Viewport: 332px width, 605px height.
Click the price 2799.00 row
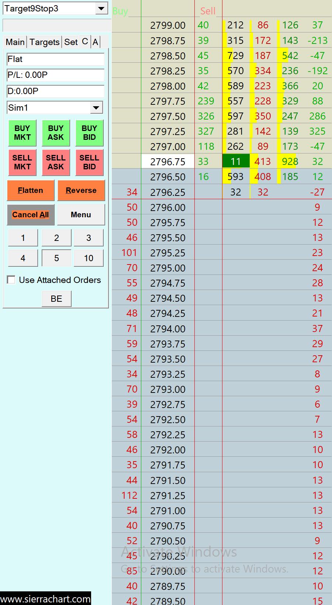pos(168,25)
